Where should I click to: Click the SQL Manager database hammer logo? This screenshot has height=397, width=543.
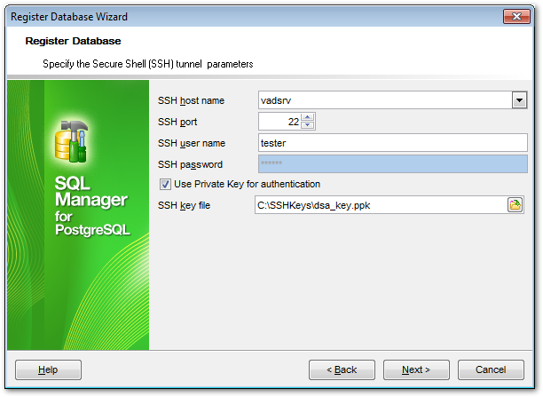[72, 141]
